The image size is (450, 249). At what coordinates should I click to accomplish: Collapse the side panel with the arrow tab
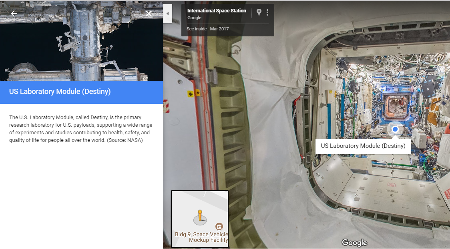coord(168,14)
